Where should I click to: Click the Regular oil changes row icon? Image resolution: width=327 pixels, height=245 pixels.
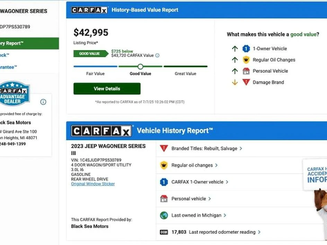pos(164,165)
